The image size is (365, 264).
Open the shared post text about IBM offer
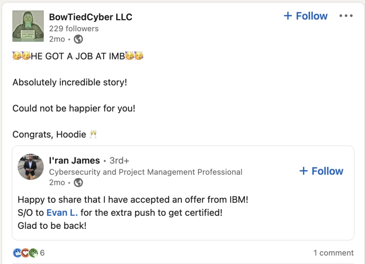pyautogui.click(x=133, y=200)
